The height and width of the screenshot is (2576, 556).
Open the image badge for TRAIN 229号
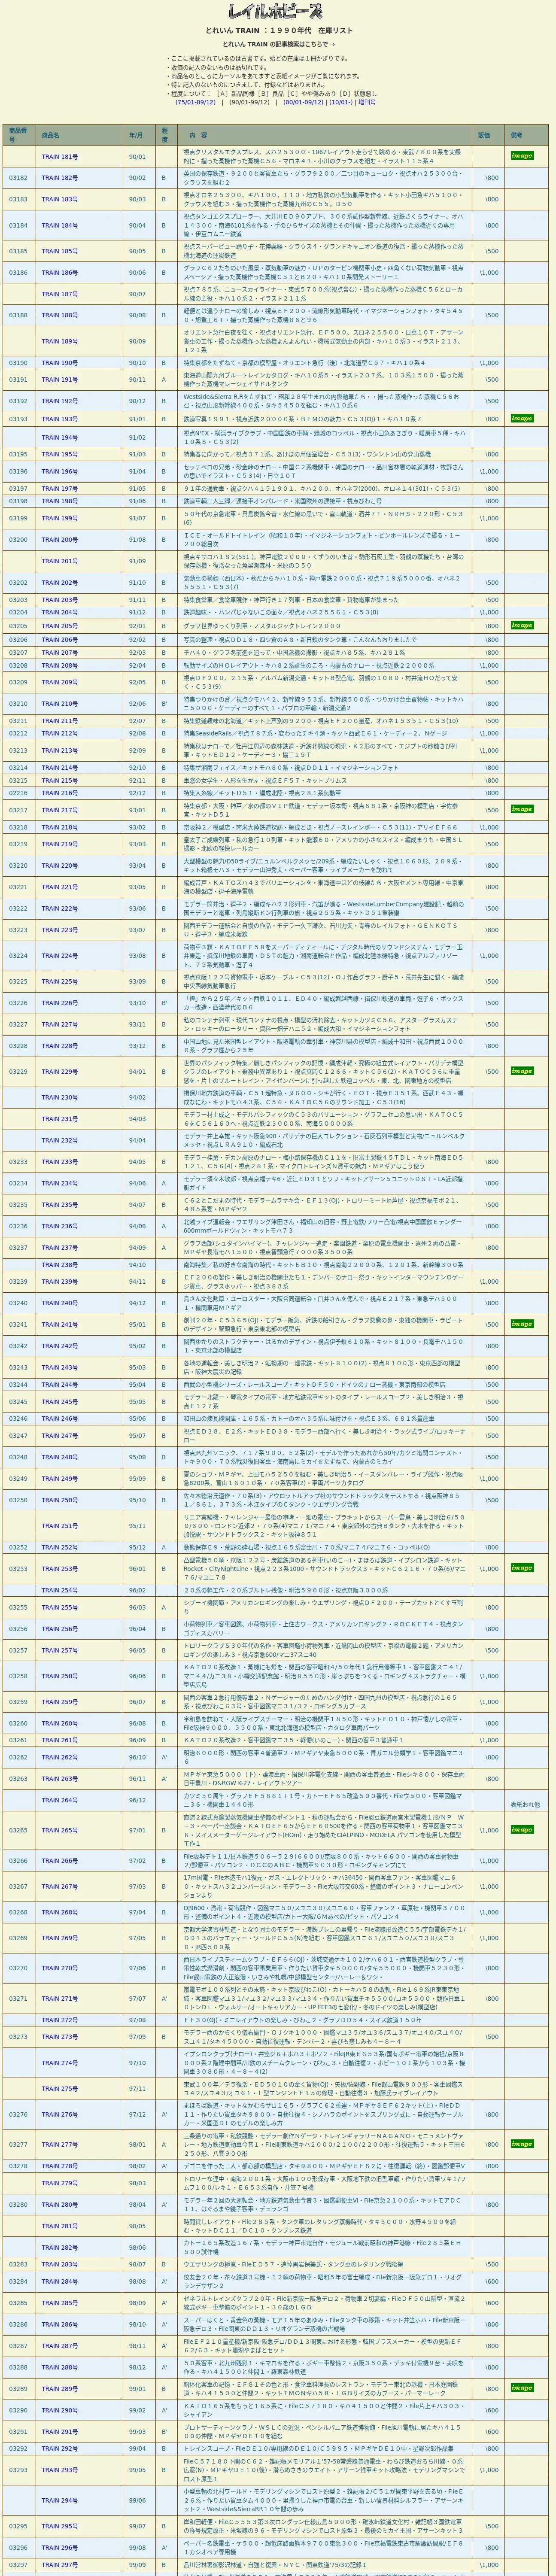click(522, 1071)
